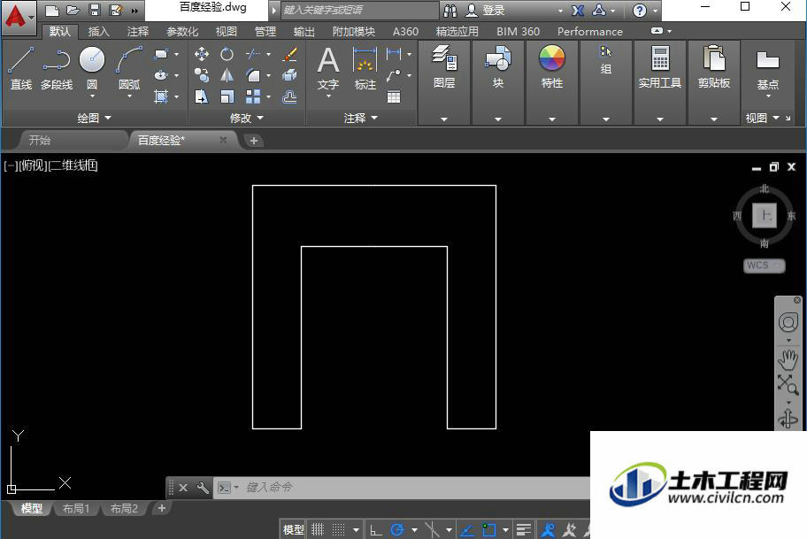807x539 pixels.
Task: Open the Block (块) panel
Action: pyautogui.click(x=497, y=67)
